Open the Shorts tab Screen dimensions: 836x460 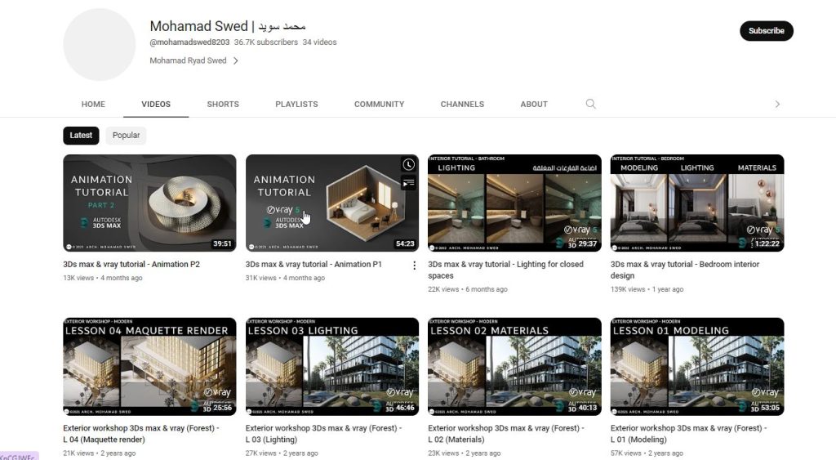(223, 105)
